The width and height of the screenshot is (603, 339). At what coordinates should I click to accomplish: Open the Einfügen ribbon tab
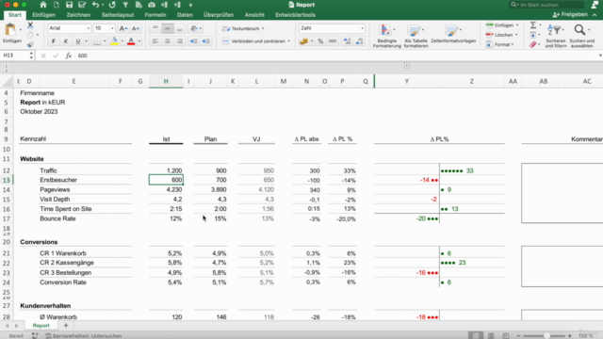(44, 15)
